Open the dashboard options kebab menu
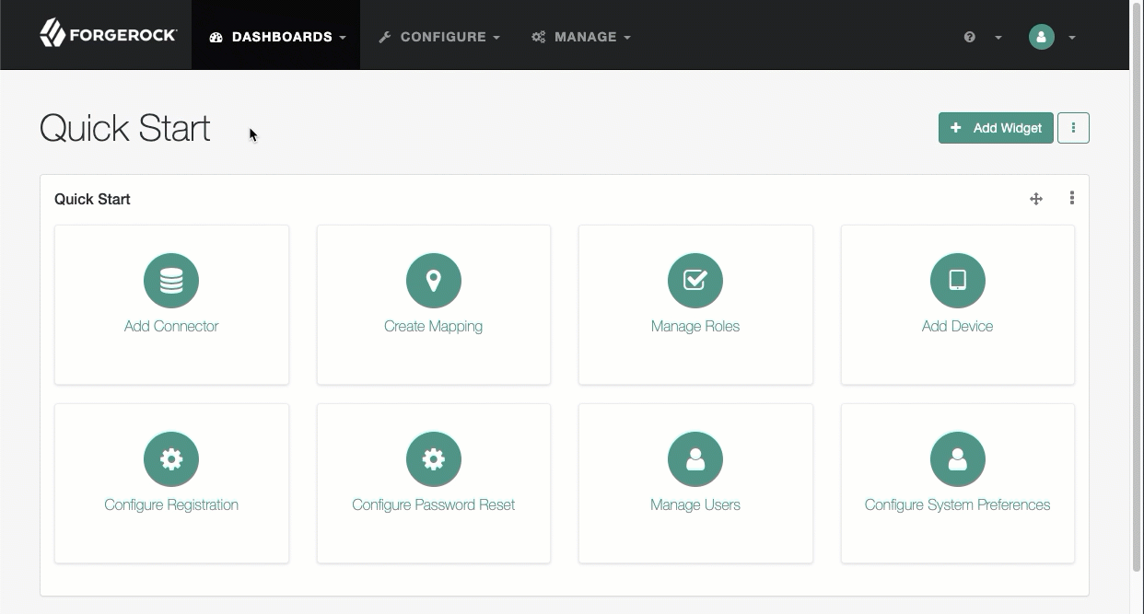The width and height of the screenshot is (1144, 614). pyautogui.click(x=1073, y=128)
